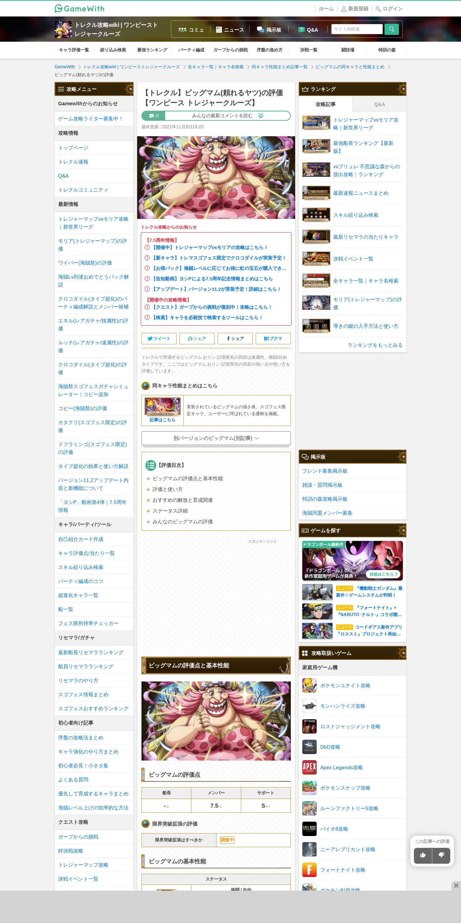The height and width of the screenshot is (923, 461).
Task: Click the Gundam news thumbnail
Action: [317, 592]
